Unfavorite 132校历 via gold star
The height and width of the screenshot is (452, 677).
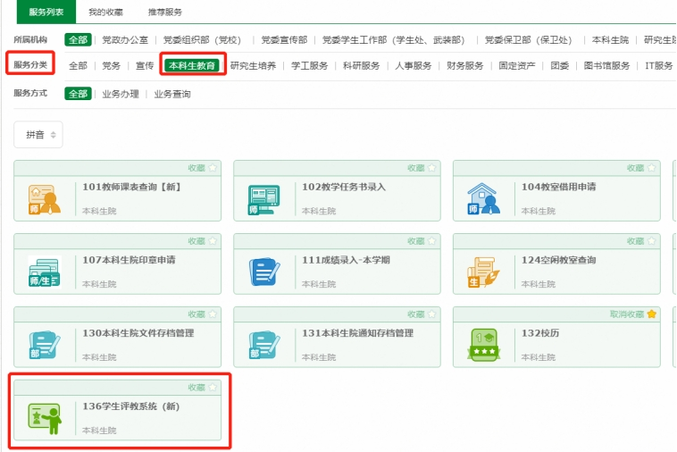[x=651, y=314]
